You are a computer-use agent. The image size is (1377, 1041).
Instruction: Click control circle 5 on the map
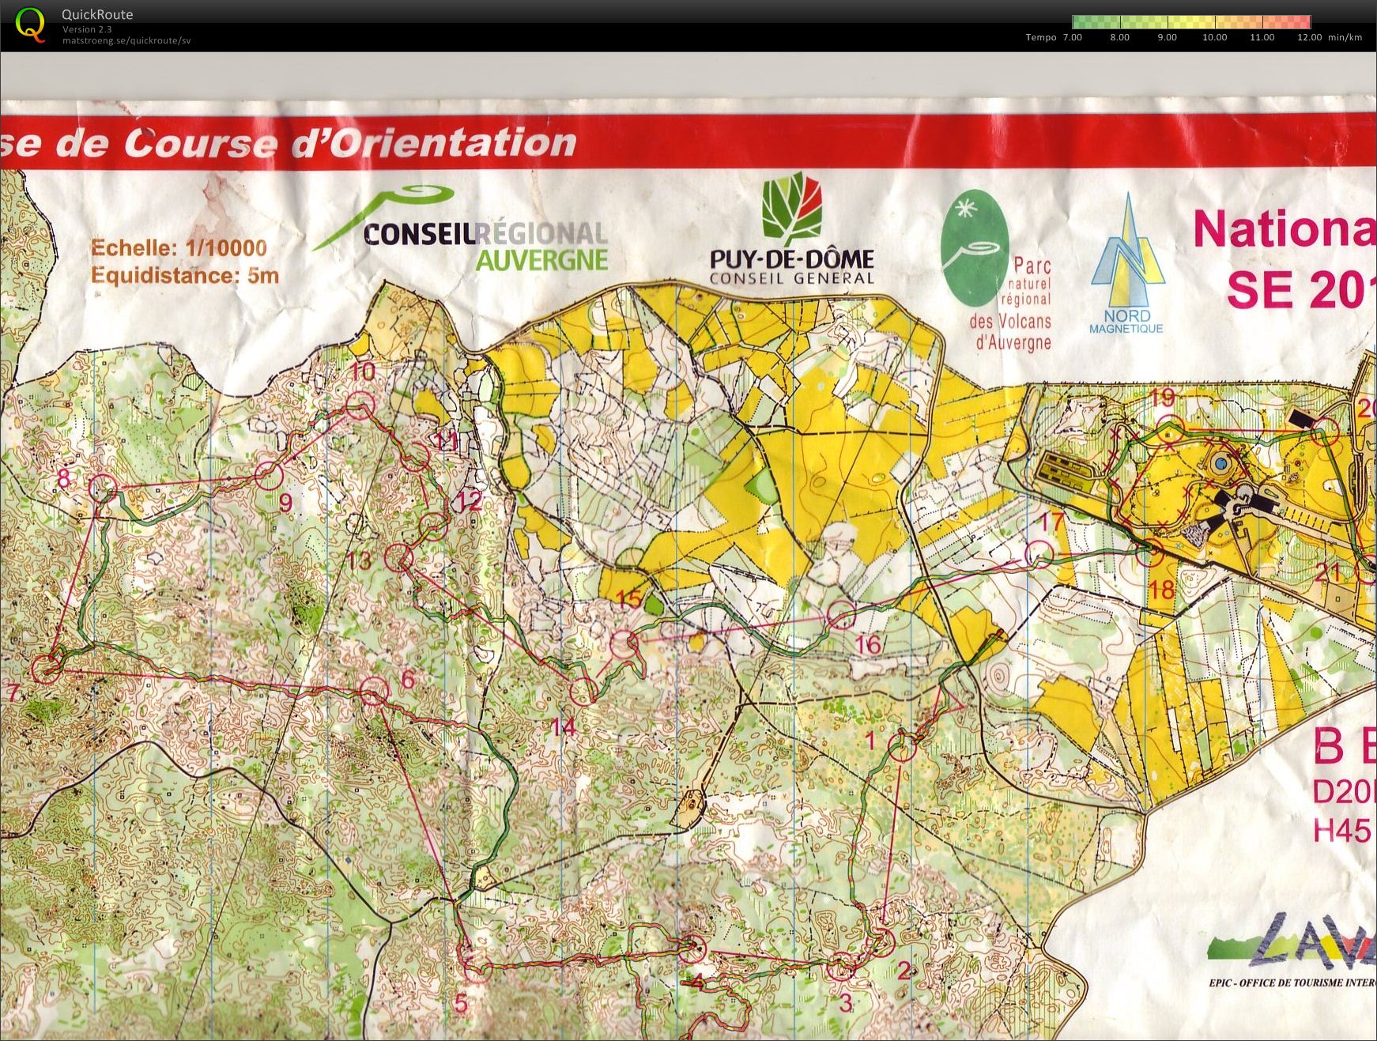(x=476, y=968)
